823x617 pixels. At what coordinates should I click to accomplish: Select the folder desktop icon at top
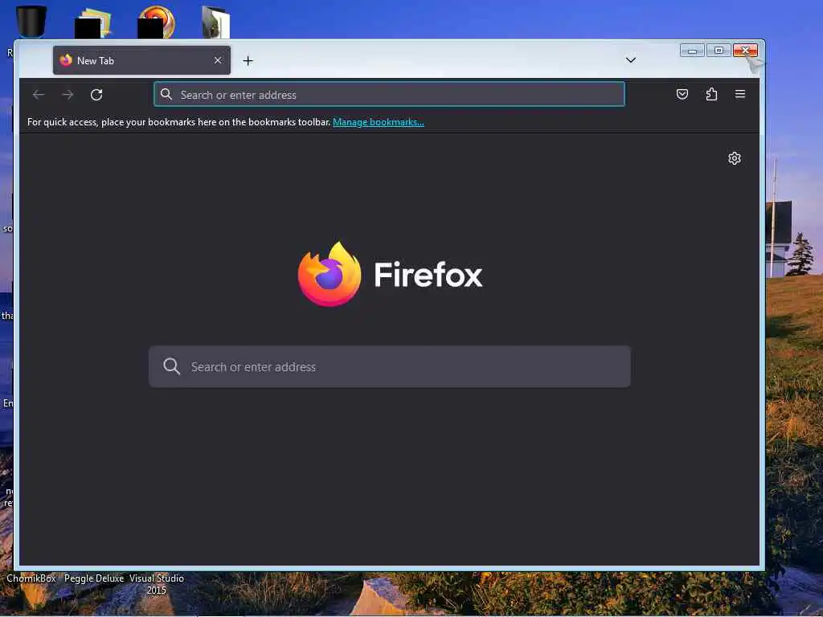(215, 22)
